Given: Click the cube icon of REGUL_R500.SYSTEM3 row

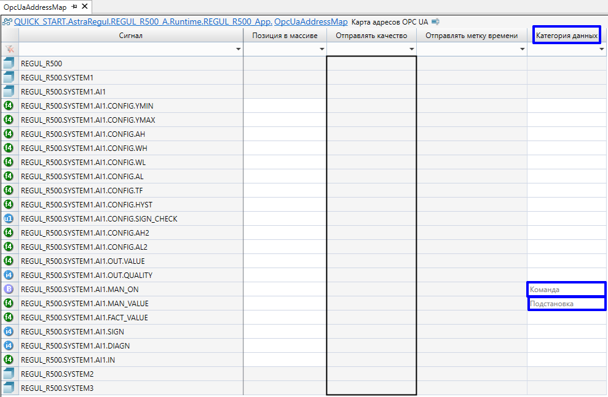Looking at the screenshot, I should point(9,388).
